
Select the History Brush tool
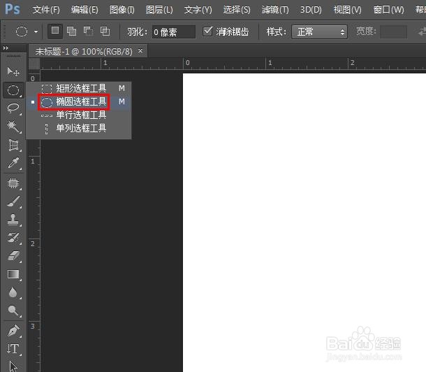pyautogui.click(x=13, y=238)
